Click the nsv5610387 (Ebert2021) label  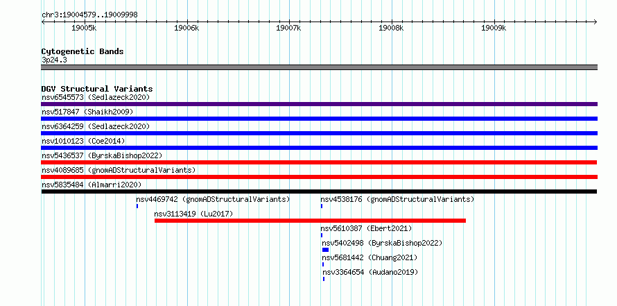(366, 228)
